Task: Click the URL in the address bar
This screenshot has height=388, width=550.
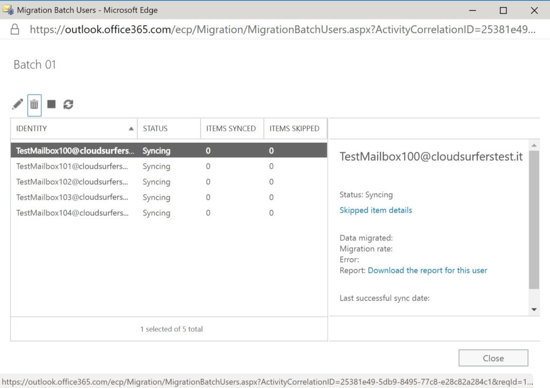Action: pyautogui.click(x=283, y=30)
